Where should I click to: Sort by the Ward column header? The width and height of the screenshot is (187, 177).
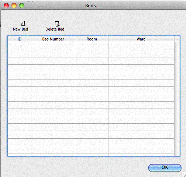point(141,39)
